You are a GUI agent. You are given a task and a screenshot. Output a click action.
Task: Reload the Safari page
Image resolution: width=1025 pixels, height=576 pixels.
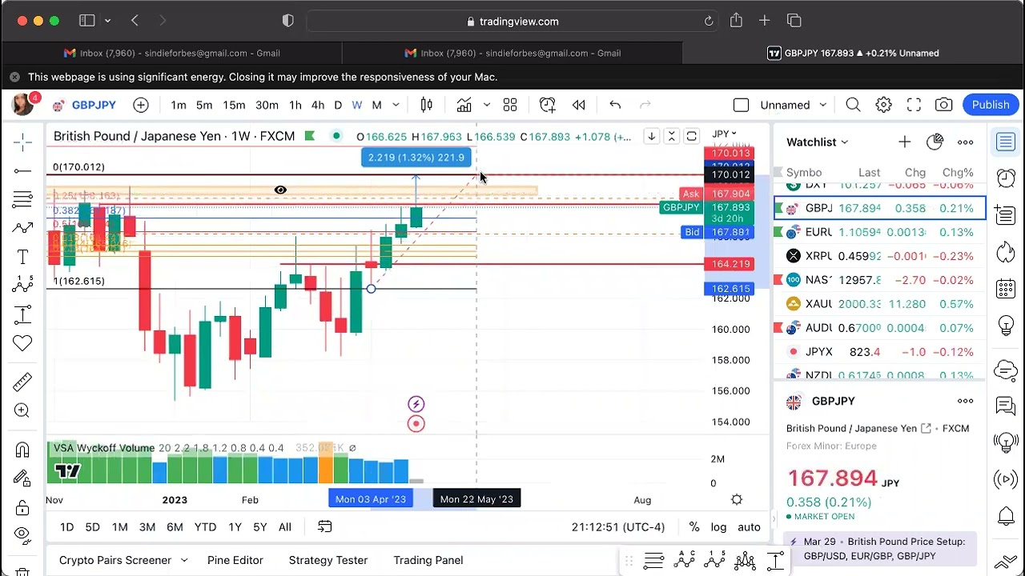(709, 22)
